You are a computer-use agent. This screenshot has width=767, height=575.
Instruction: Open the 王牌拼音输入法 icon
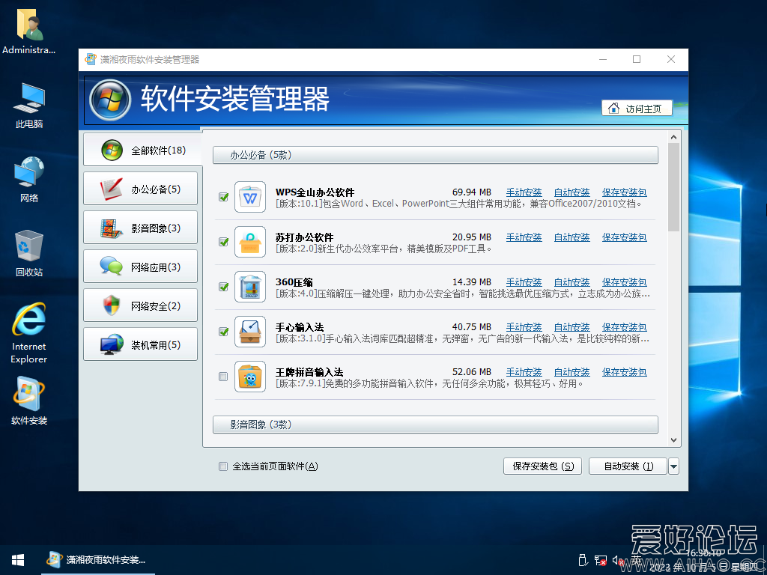click(250, 377)
